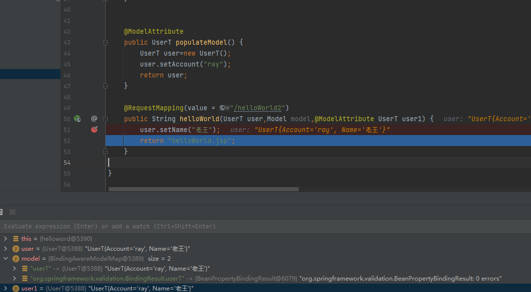
Task: Click the {BeanPropertyBindingResult@6079} reference text
Action: pyautogui.click(x=246, y=279)
